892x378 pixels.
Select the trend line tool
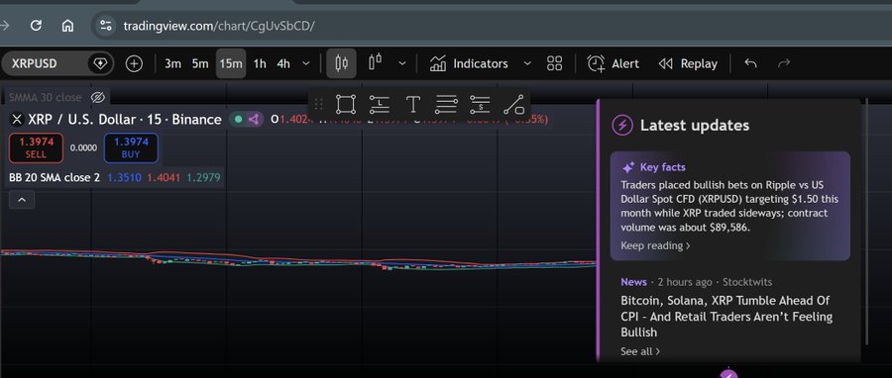[513, 105]
